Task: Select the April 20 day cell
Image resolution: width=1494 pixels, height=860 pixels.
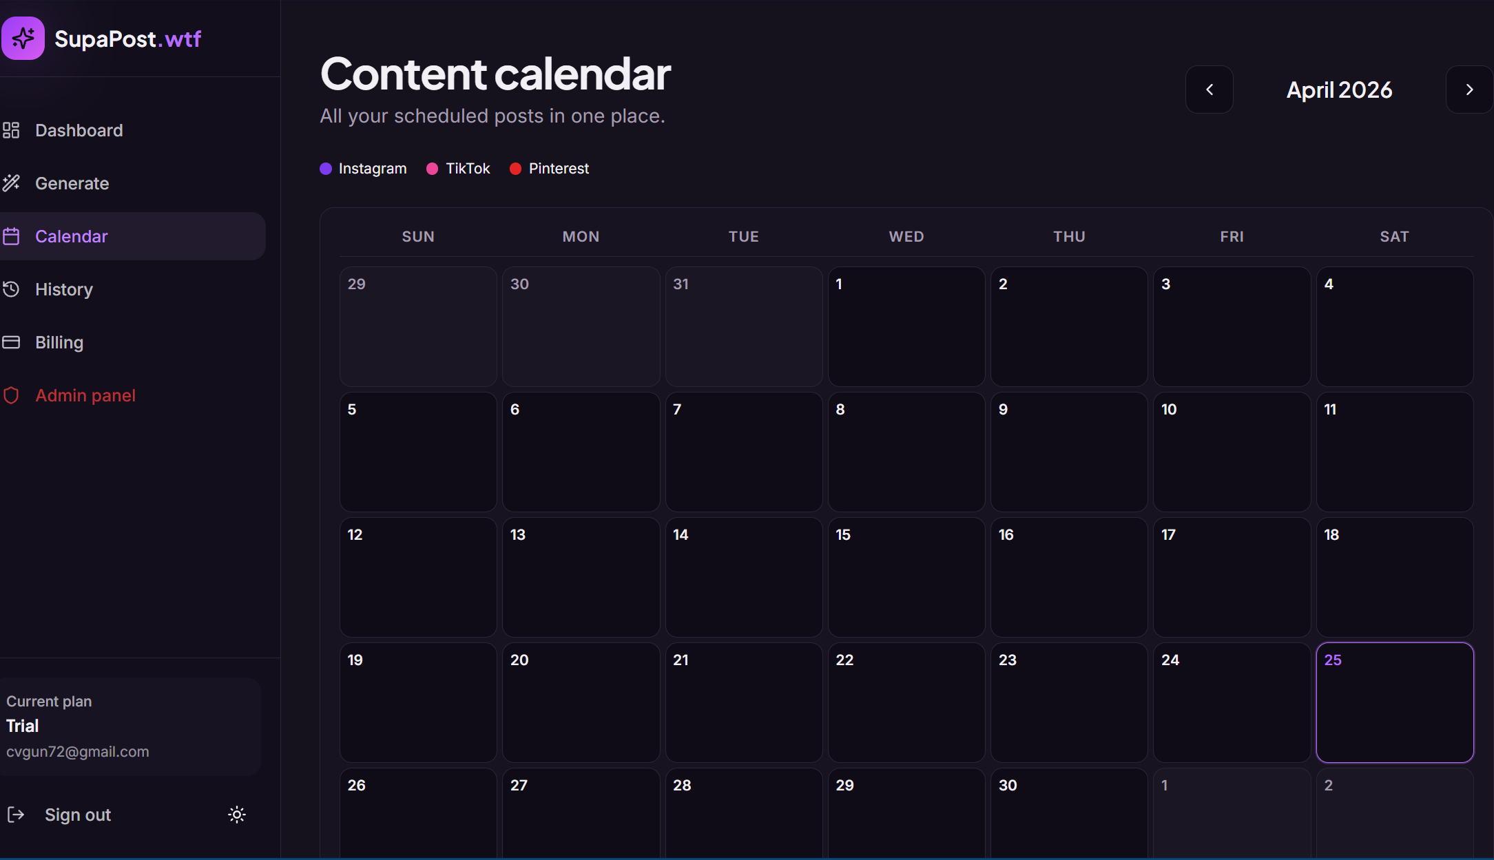Action: [x=581, y=702]
